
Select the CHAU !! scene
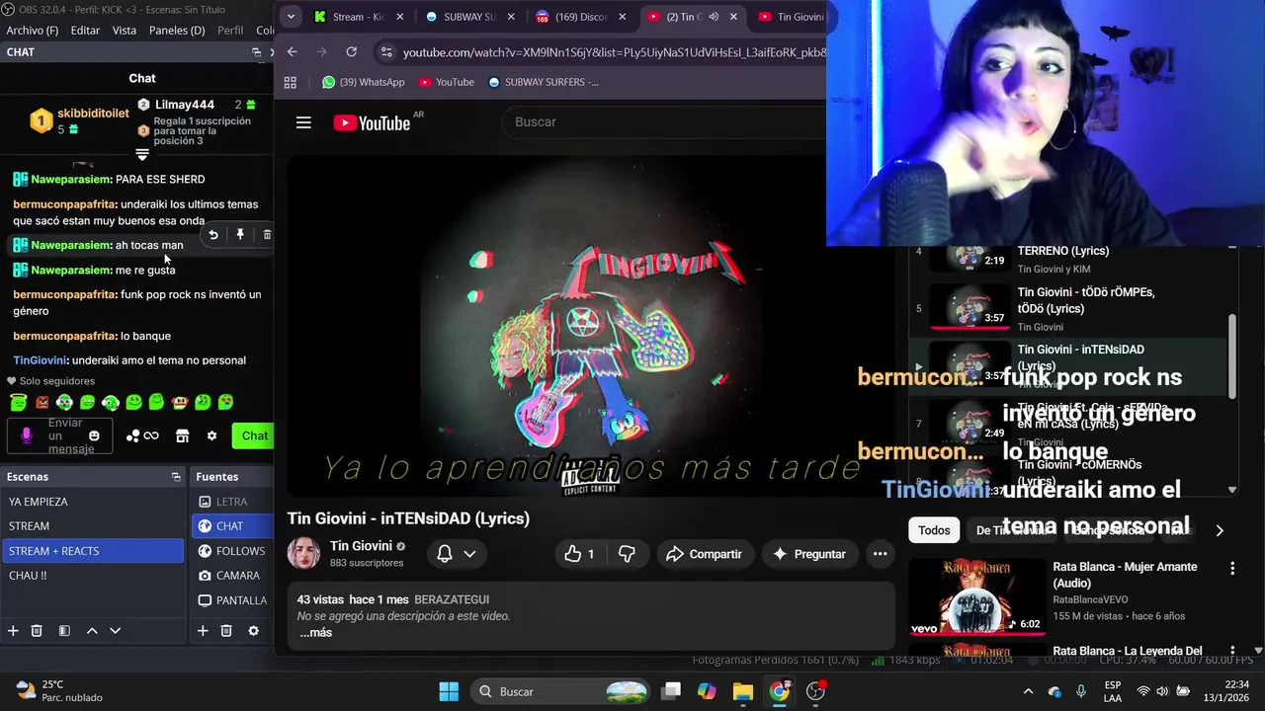[x=92, y=576]
